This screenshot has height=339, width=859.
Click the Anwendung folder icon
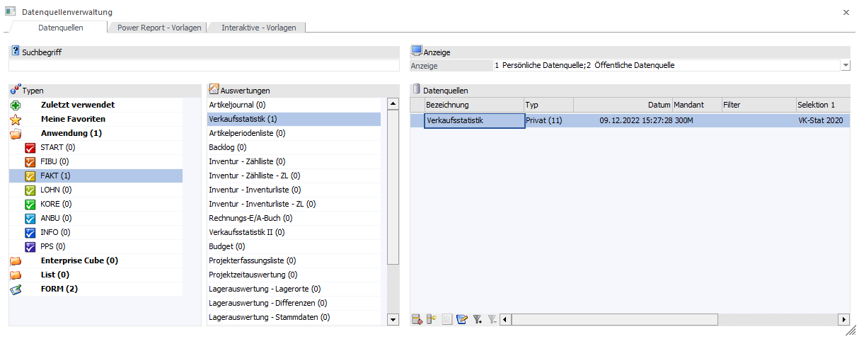[x=16, y=133]
